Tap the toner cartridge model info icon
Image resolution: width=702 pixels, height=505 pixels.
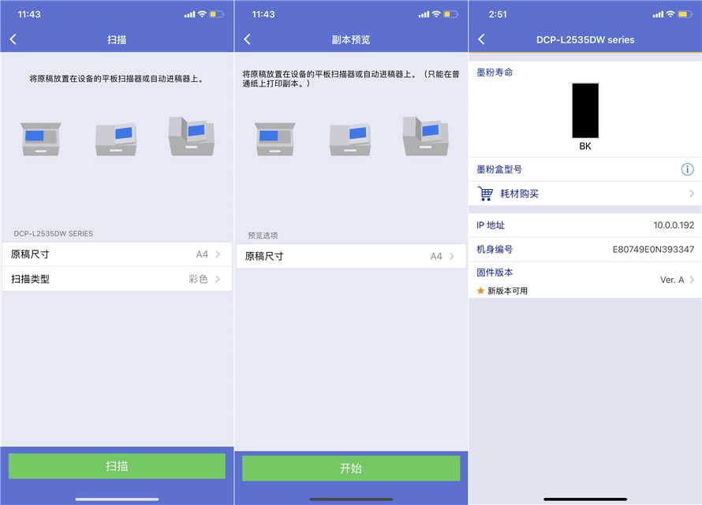tap(687, 169)
